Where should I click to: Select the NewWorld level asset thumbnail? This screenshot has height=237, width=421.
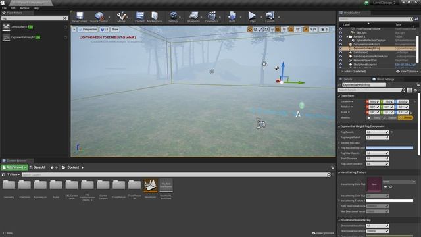coord(150,186)
